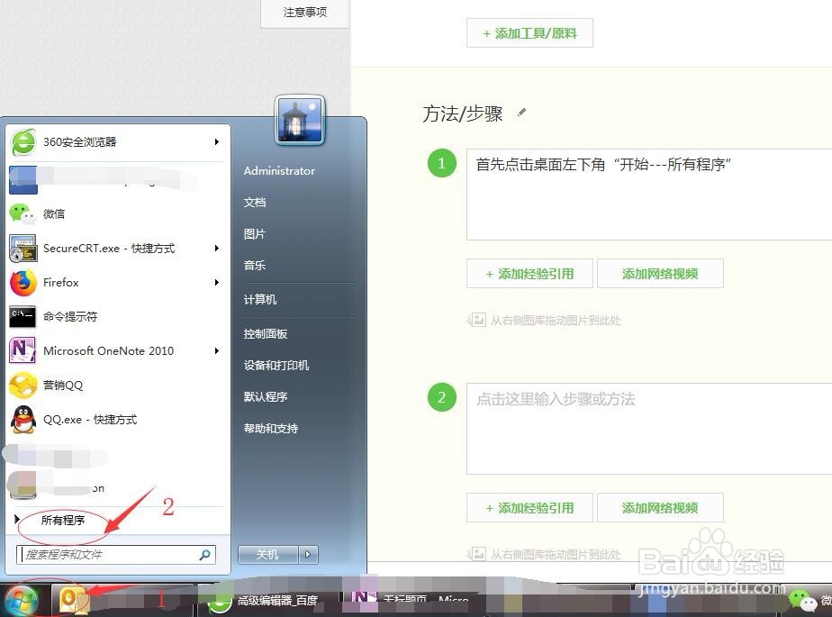This screenshot has height=617, width=832.
Task: Click 添加工具/原料 button
Action: coord(529,33)
